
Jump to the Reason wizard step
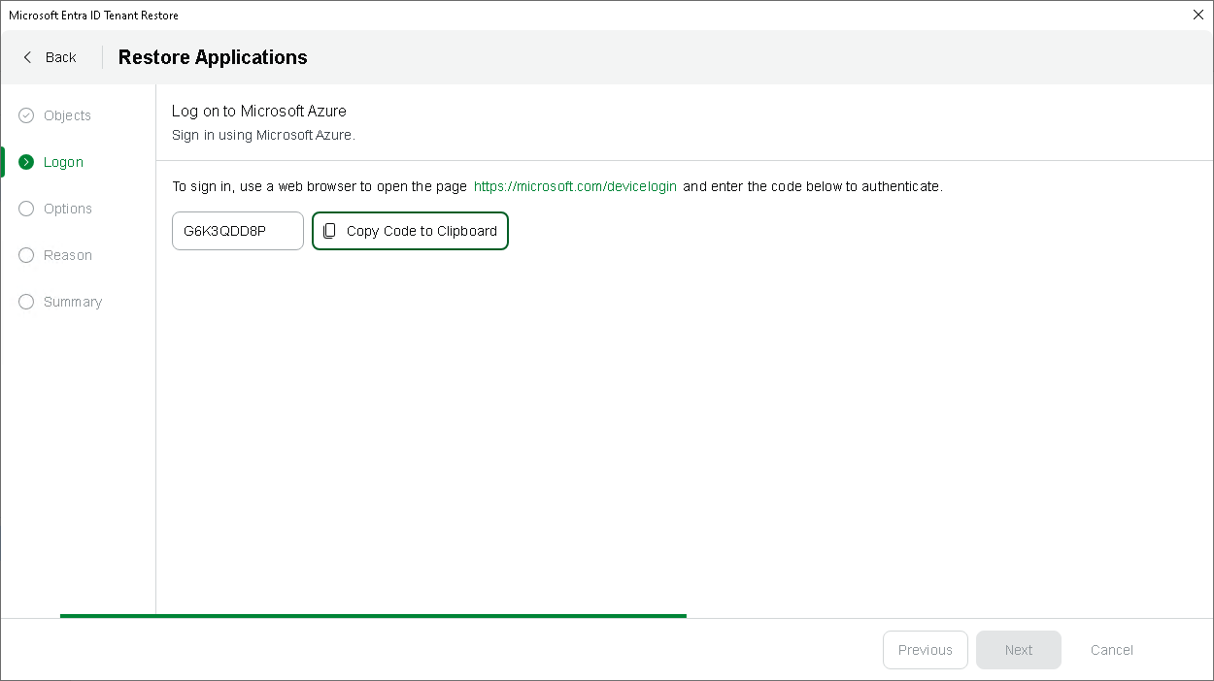click(68, 255)
